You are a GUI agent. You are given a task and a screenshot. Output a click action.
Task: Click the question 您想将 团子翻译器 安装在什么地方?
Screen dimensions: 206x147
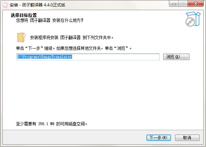tap(50, 20)
